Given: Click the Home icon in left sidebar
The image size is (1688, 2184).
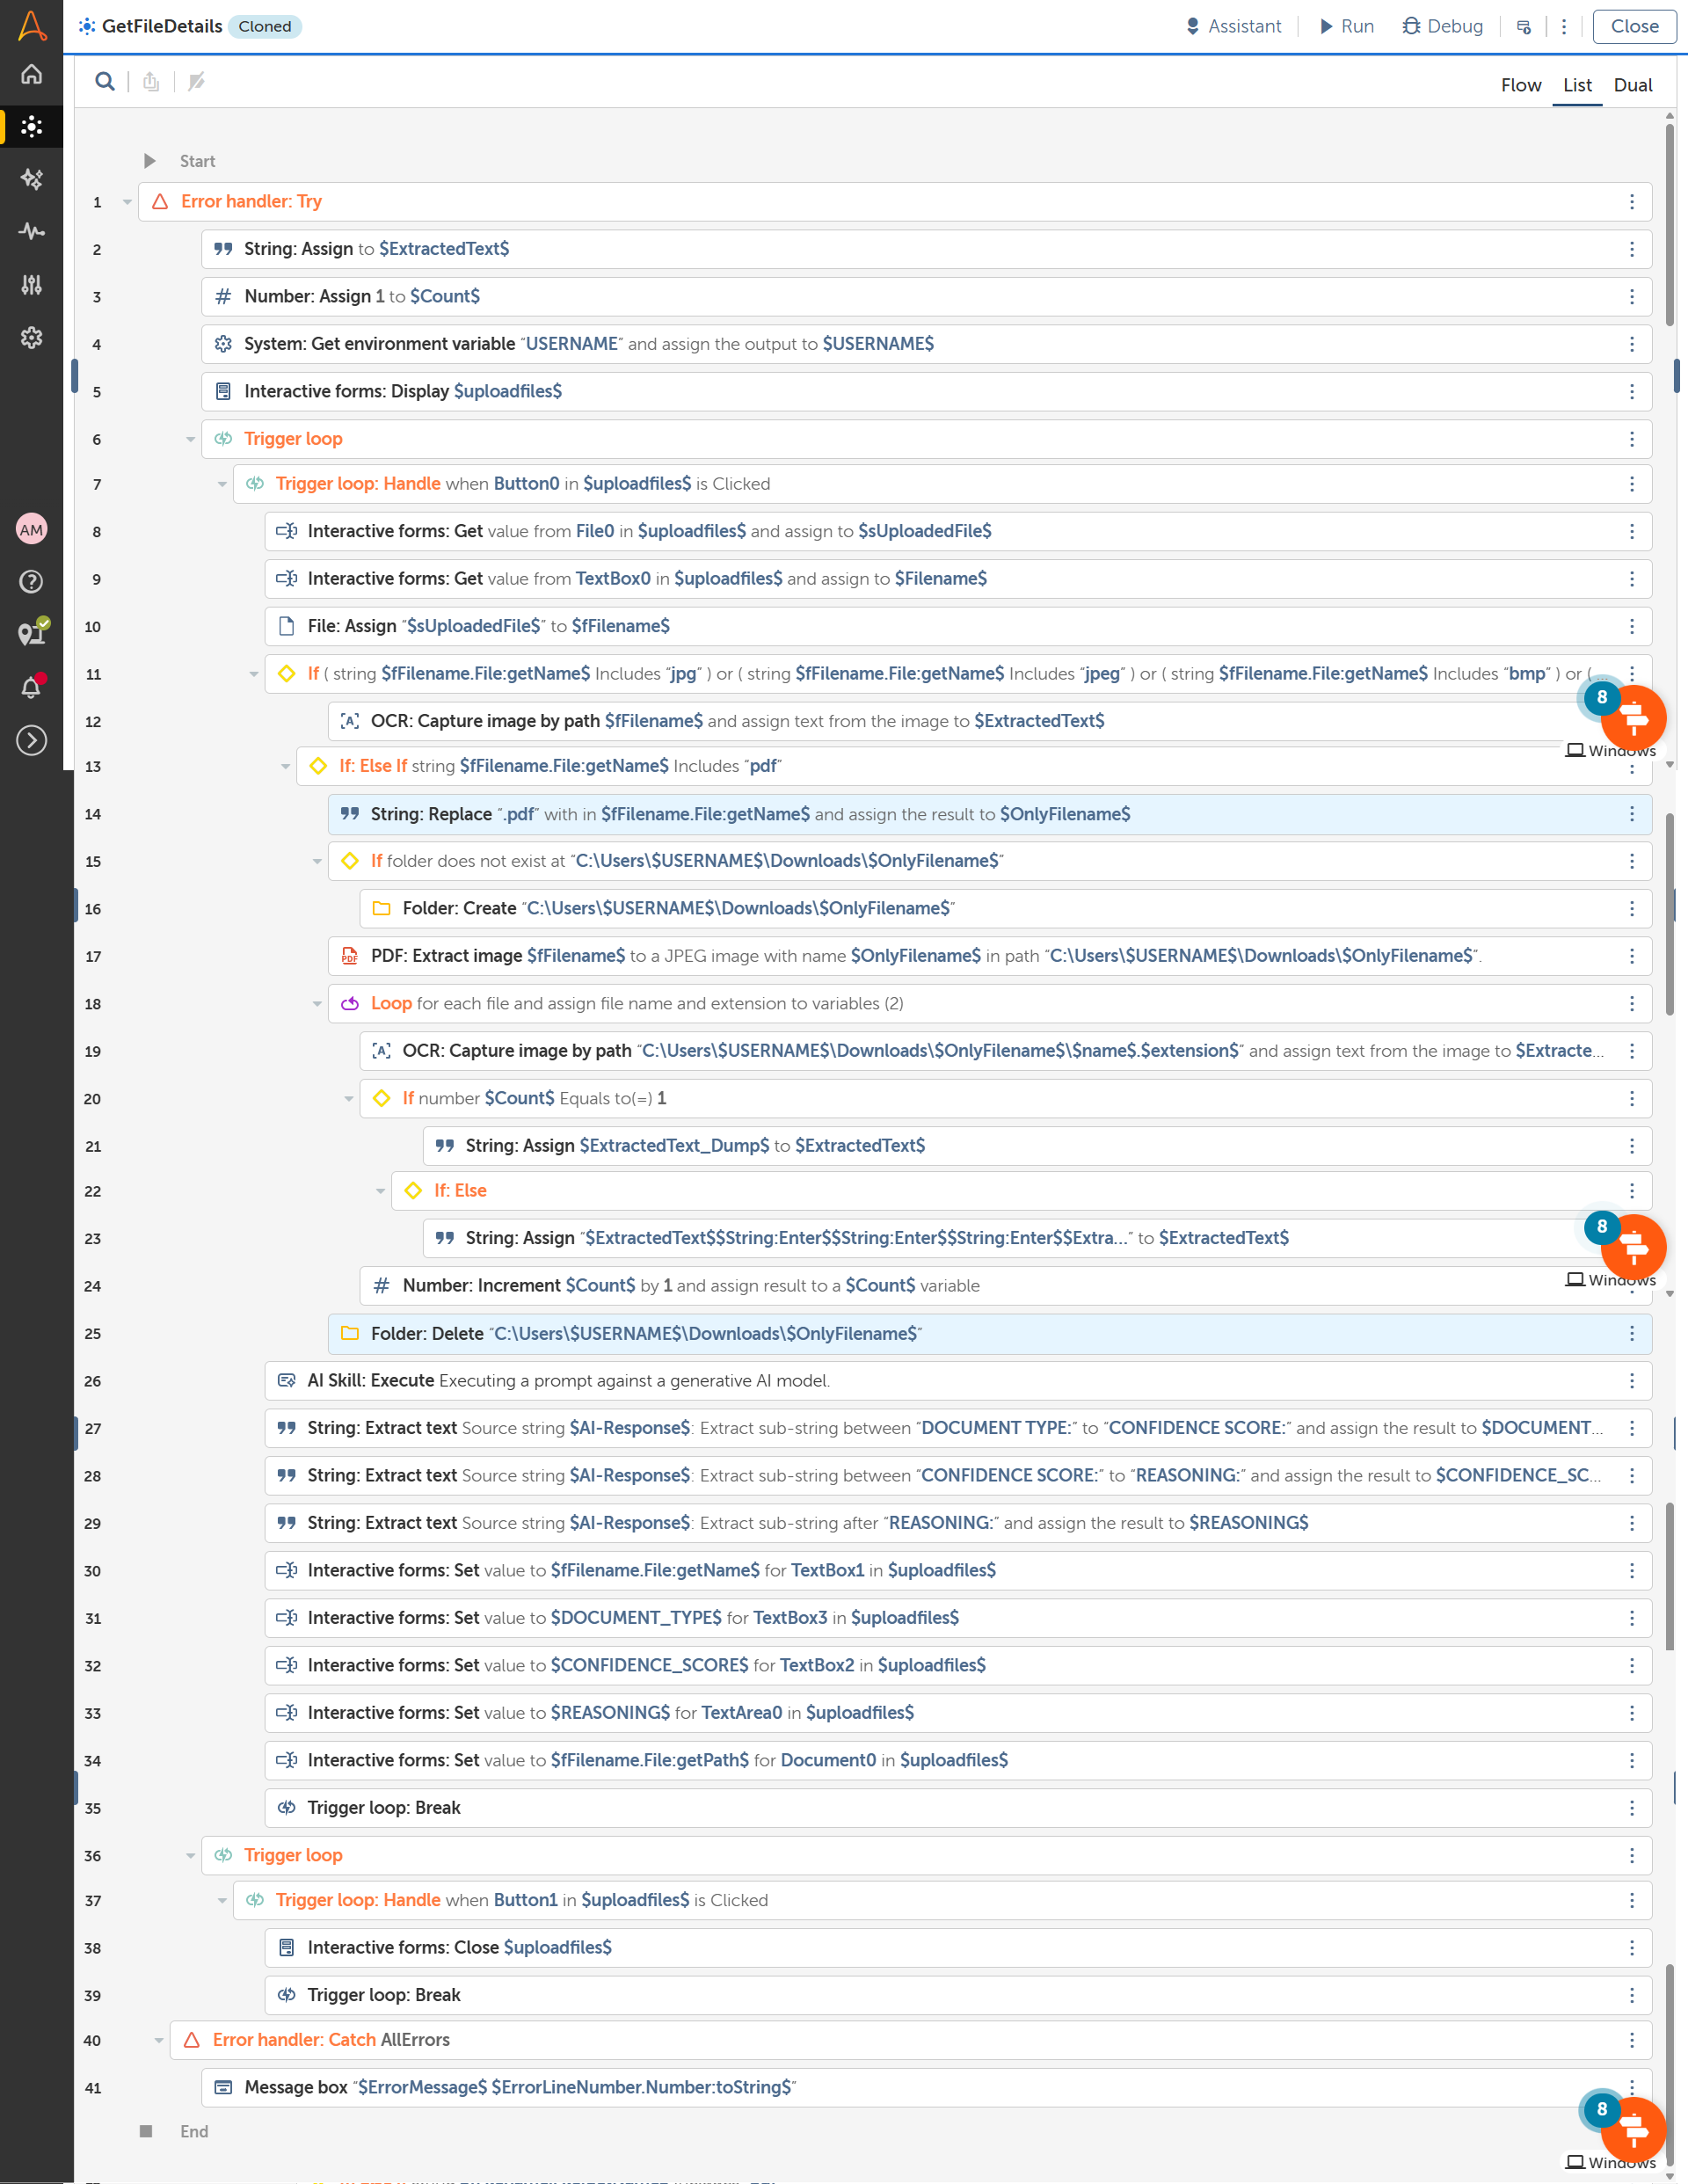Looking at the screenshot, I should click(32, 74).
